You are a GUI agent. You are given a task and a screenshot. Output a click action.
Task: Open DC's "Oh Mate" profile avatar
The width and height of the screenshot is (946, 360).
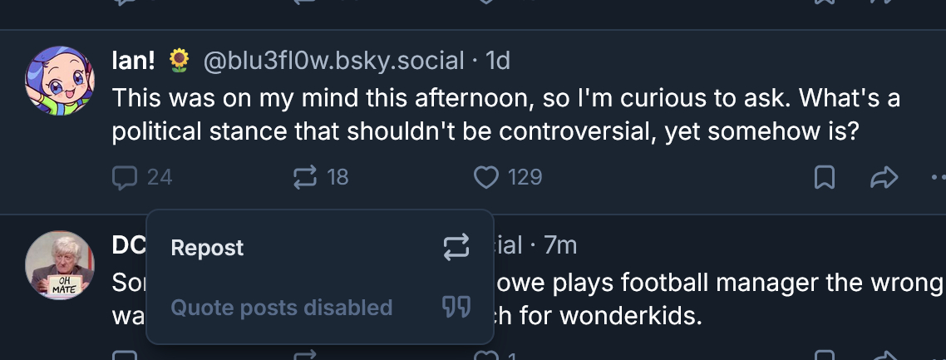pyautogui.click(x=60, y=265)
